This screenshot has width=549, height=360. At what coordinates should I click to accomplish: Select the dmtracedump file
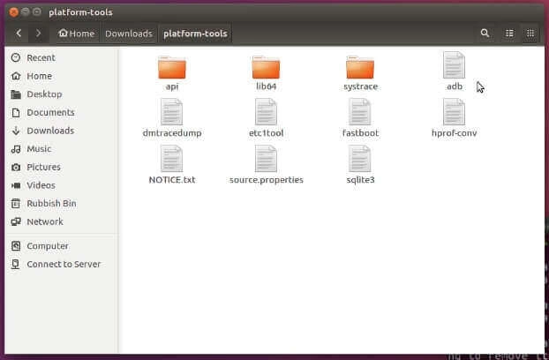pyautogui.click(x=172, y=113)
